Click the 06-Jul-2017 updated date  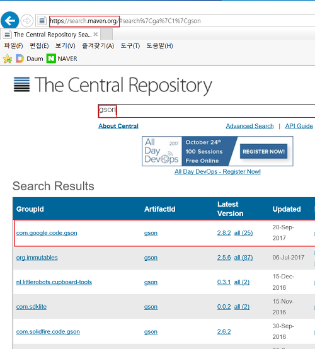tap(289, 258)
